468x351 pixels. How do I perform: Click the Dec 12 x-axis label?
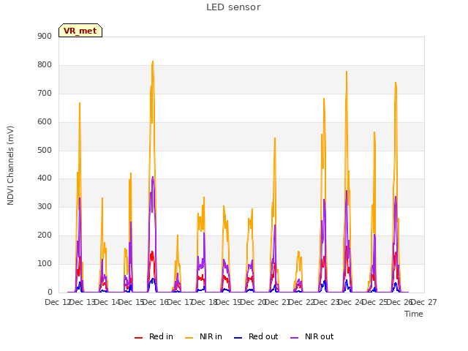click(x=58, y=302)
